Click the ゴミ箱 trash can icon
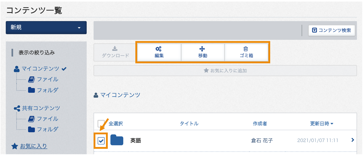 tap(246, 49)
